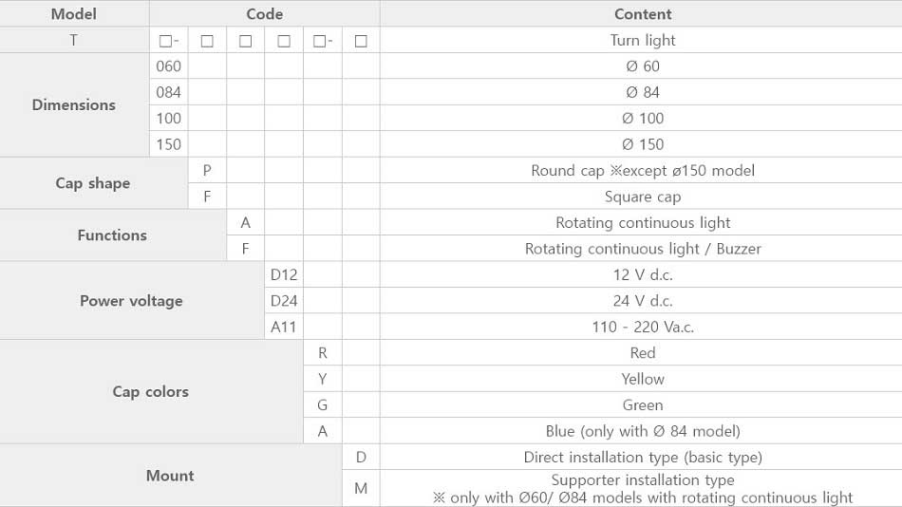The image size is (902, 507).
Task: Click the D12 power voltage code
Action: pyautogui.click(x=284, y=274)
